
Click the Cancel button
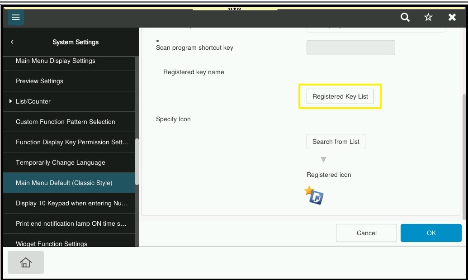(x=366, y=233)
